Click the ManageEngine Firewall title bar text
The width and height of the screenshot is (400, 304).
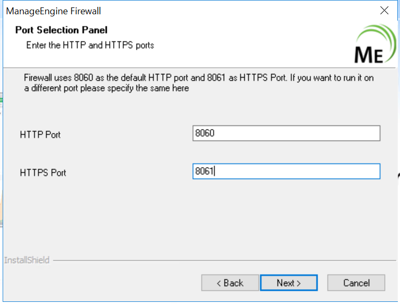53,11
